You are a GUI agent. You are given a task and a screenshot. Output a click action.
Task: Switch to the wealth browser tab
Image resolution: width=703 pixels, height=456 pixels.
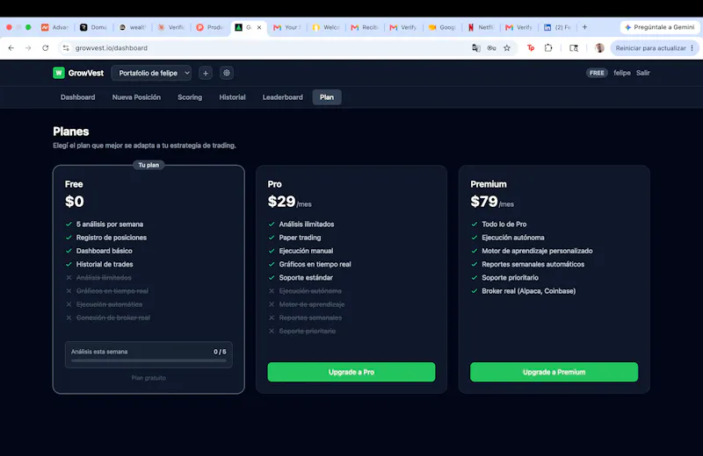[133, 27]
